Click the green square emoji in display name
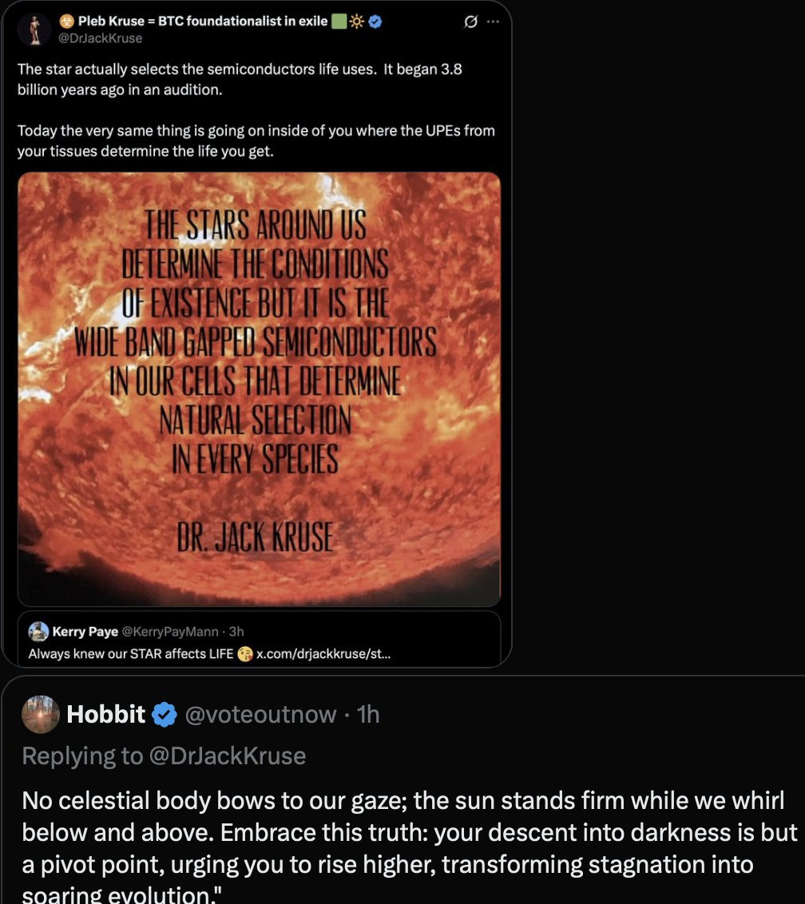Screen dimensions: 805x904 [338, 22]
